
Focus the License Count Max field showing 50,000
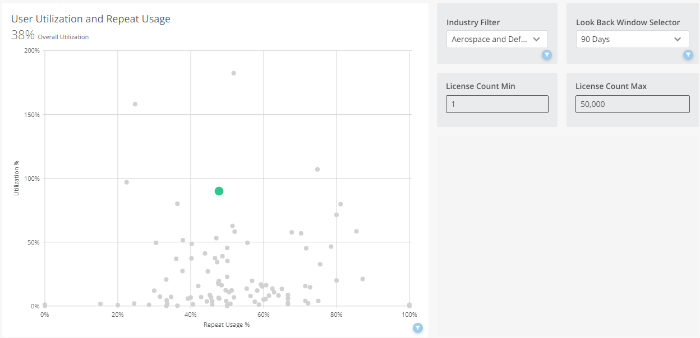pos(632,104)
